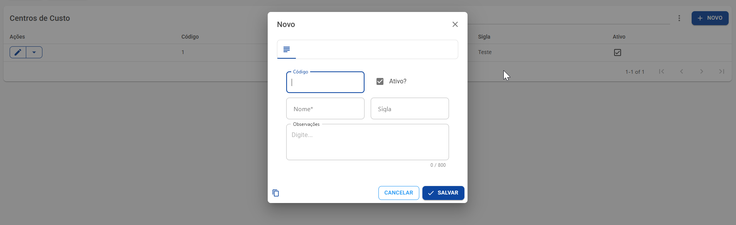Click the copy icon in dialog footer
Screen dimensions: 736x225
276,193
